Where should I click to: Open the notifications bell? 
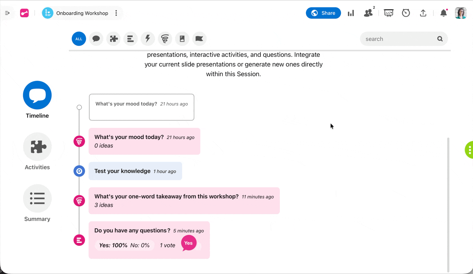coord(443,13)
